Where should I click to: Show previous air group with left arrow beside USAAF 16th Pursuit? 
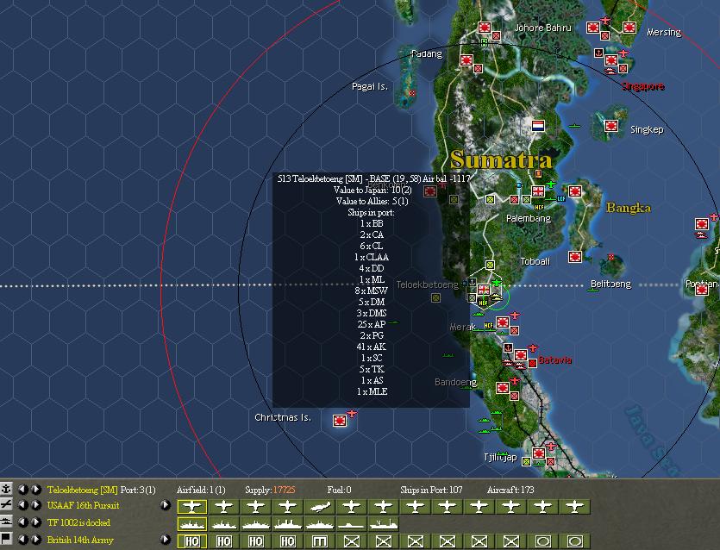(x=22, y=505)
